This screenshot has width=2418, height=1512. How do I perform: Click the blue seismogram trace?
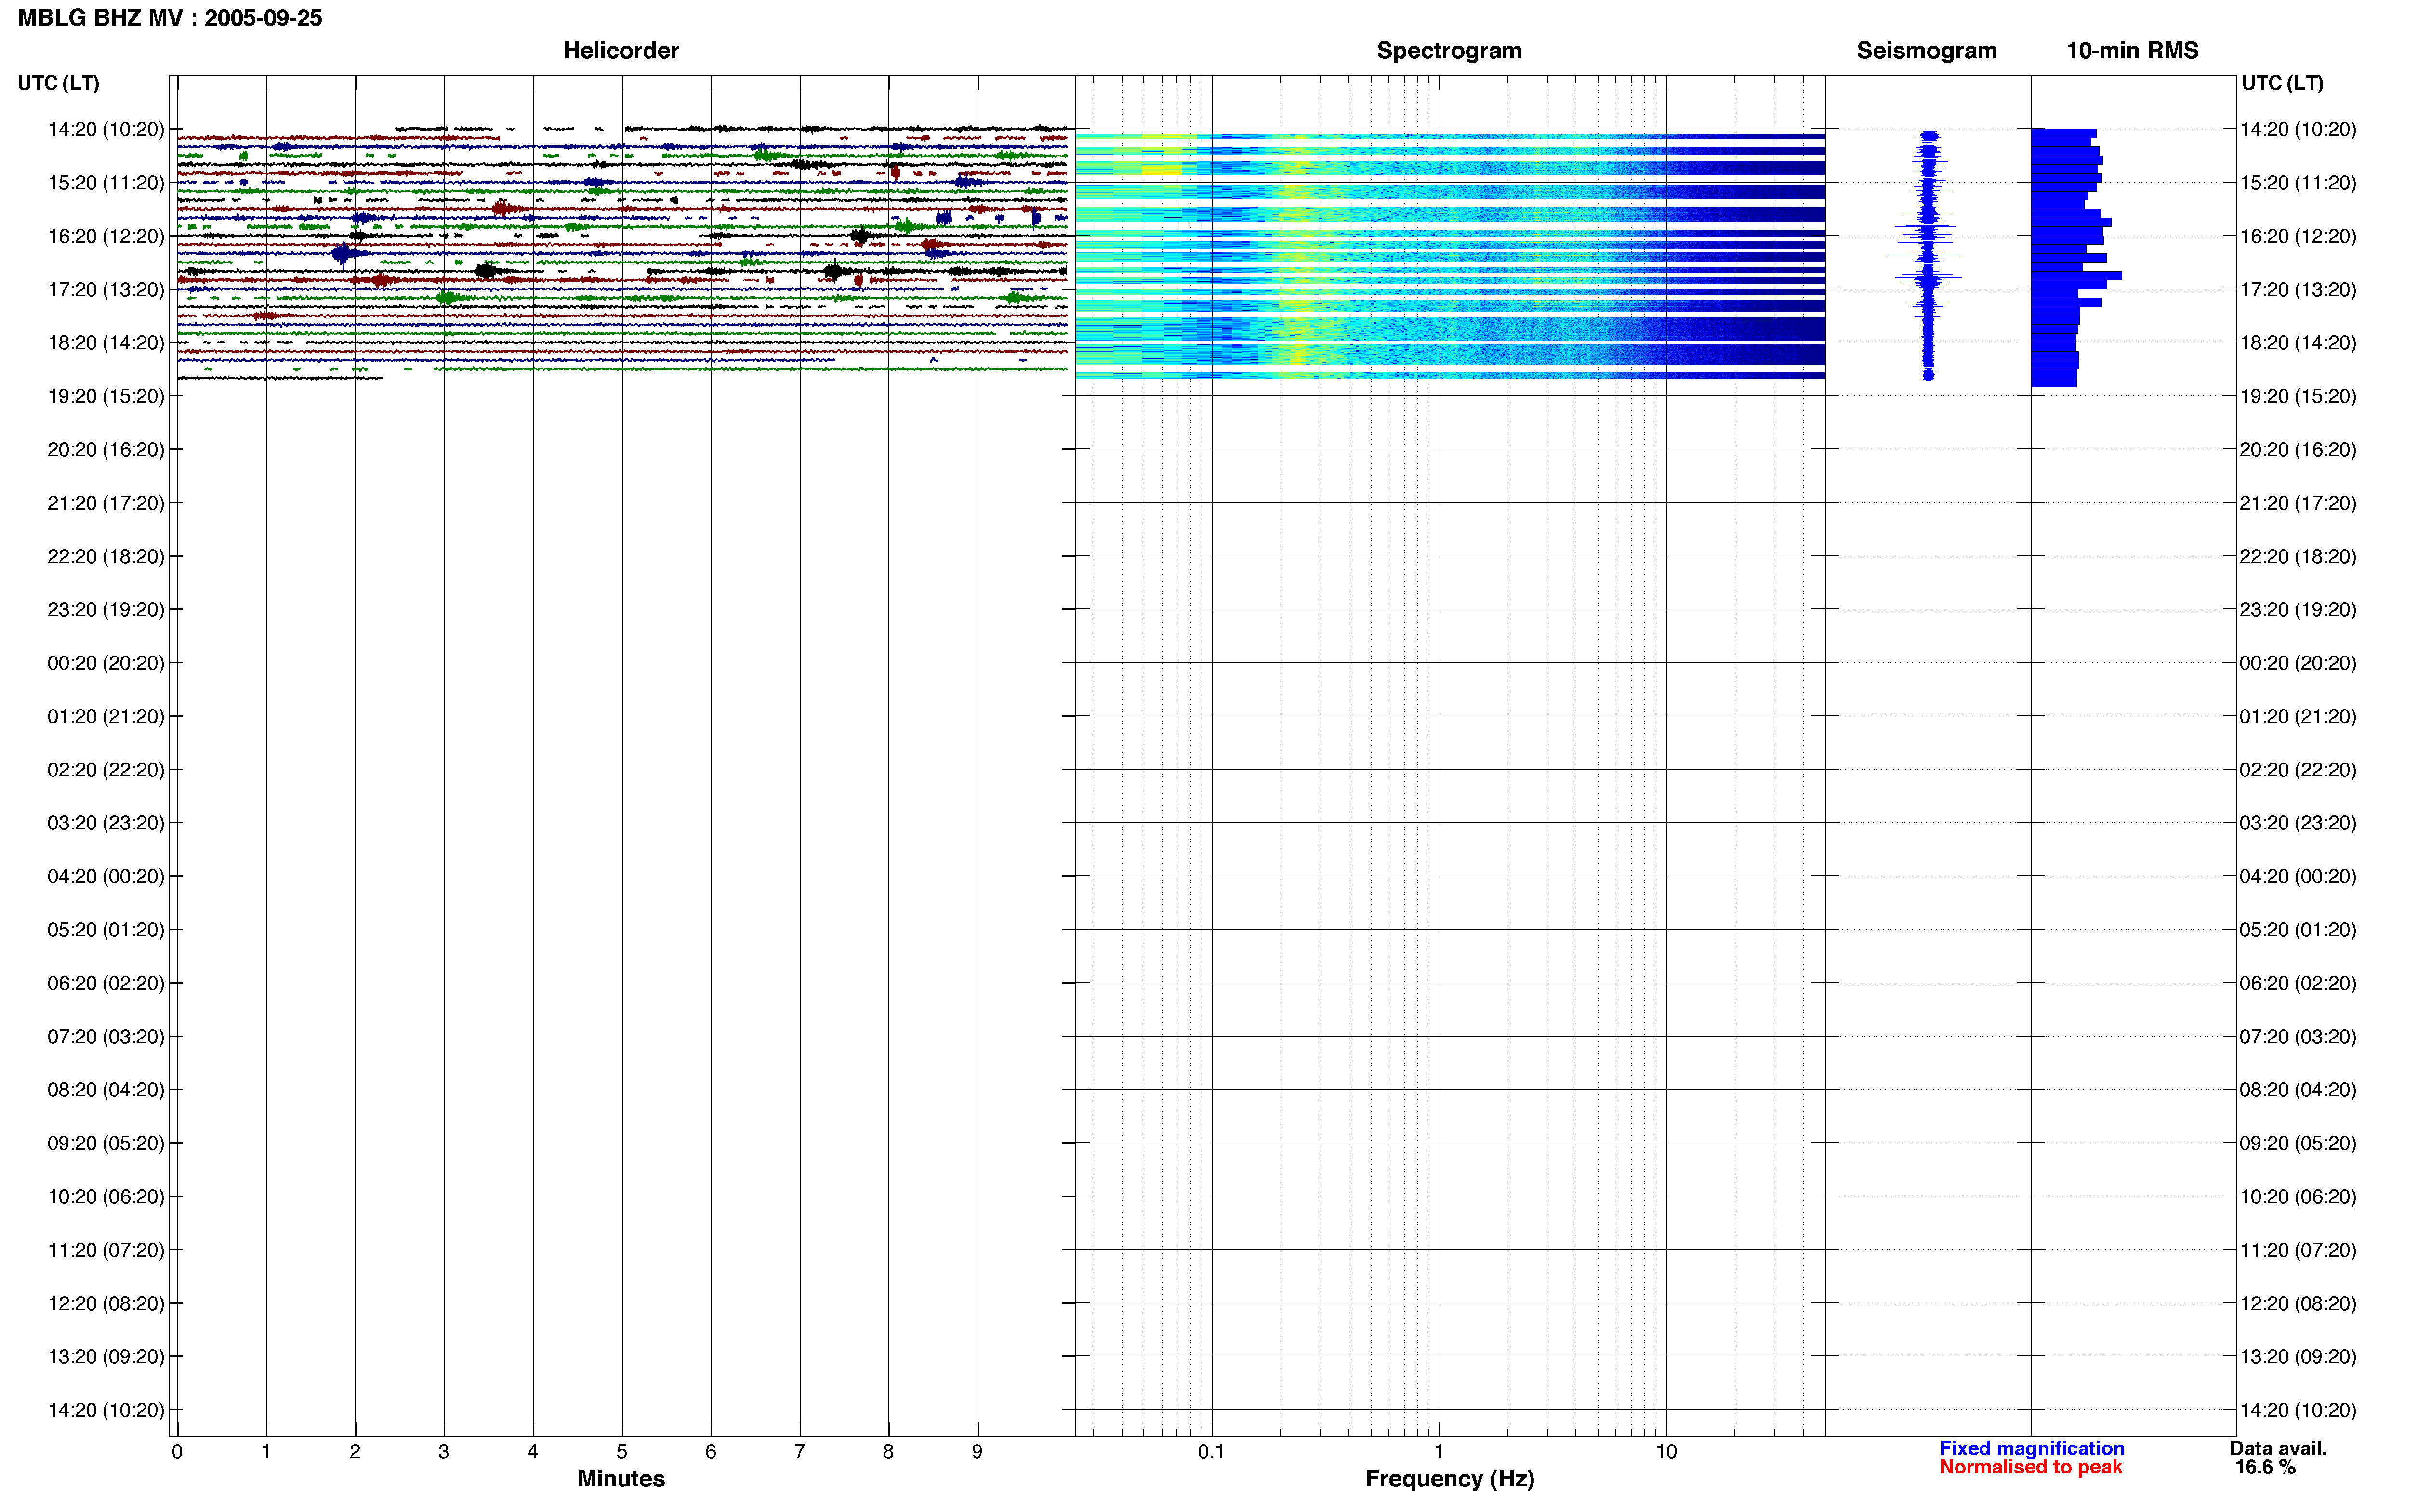[1928, 255]
